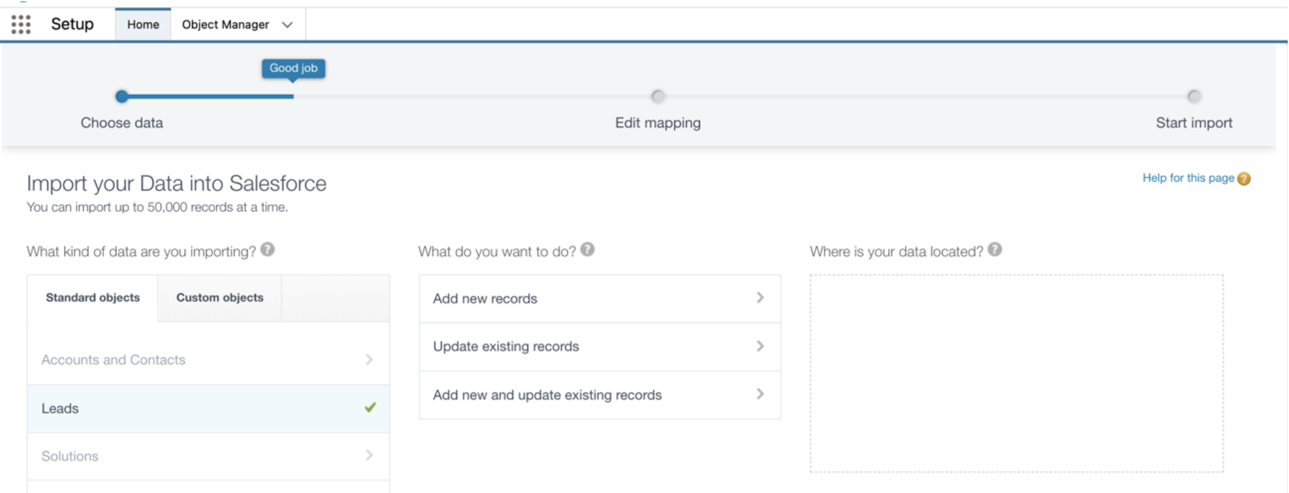This screenshot has height=493, width=1289.
Task: Select the Leads object row
Action: pos(209,409)
